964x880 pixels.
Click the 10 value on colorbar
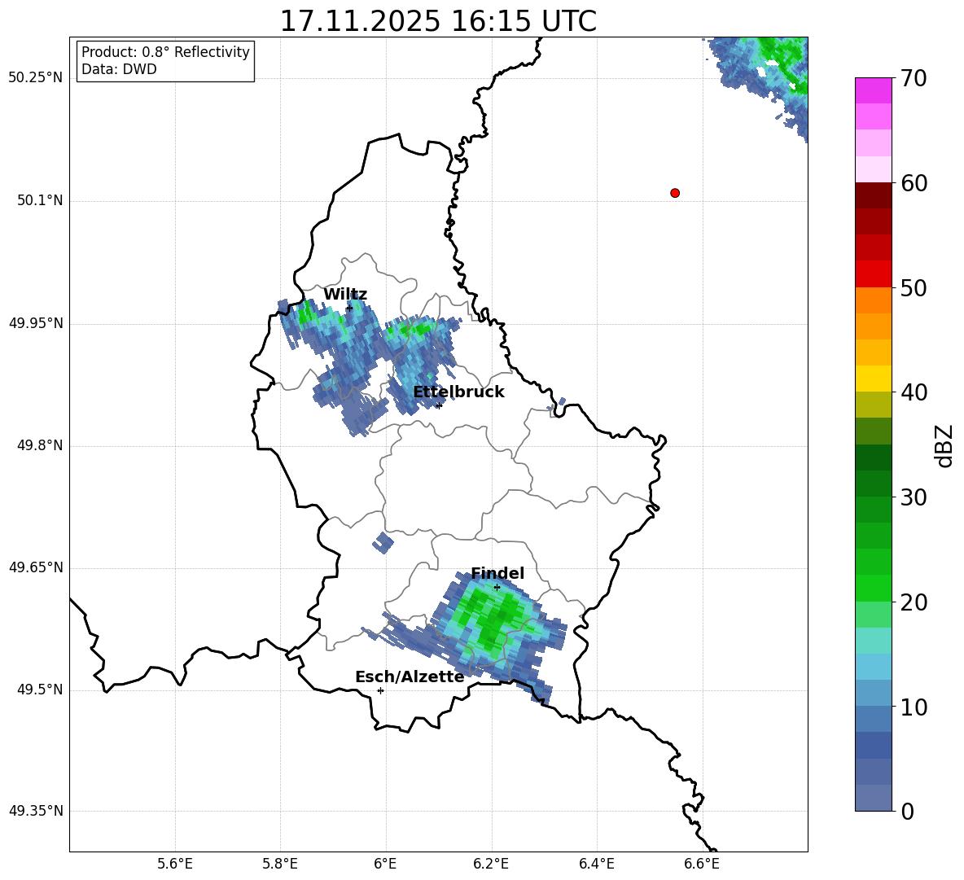[914, 707]
